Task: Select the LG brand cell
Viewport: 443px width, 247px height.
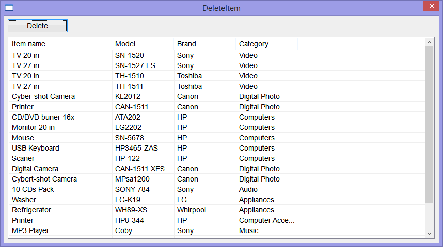Action: (182, 200)
